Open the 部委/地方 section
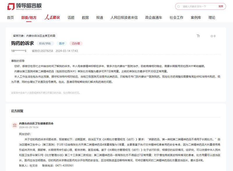 point(29,17)
